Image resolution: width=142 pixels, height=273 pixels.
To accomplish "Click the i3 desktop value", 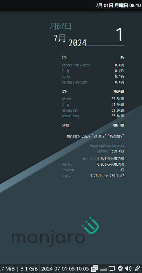I will pos(122,170).
